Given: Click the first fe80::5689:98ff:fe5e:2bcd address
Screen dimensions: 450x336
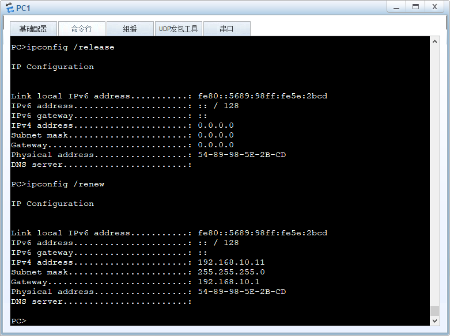Looking at the screenshot, I should point(262,96).
